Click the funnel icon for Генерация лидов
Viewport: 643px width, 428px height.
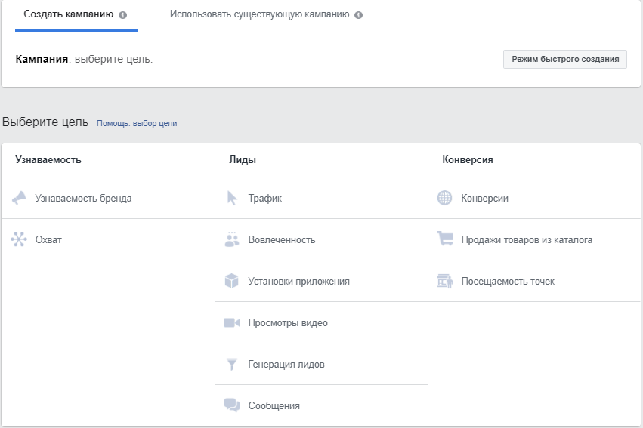point(232,364)
